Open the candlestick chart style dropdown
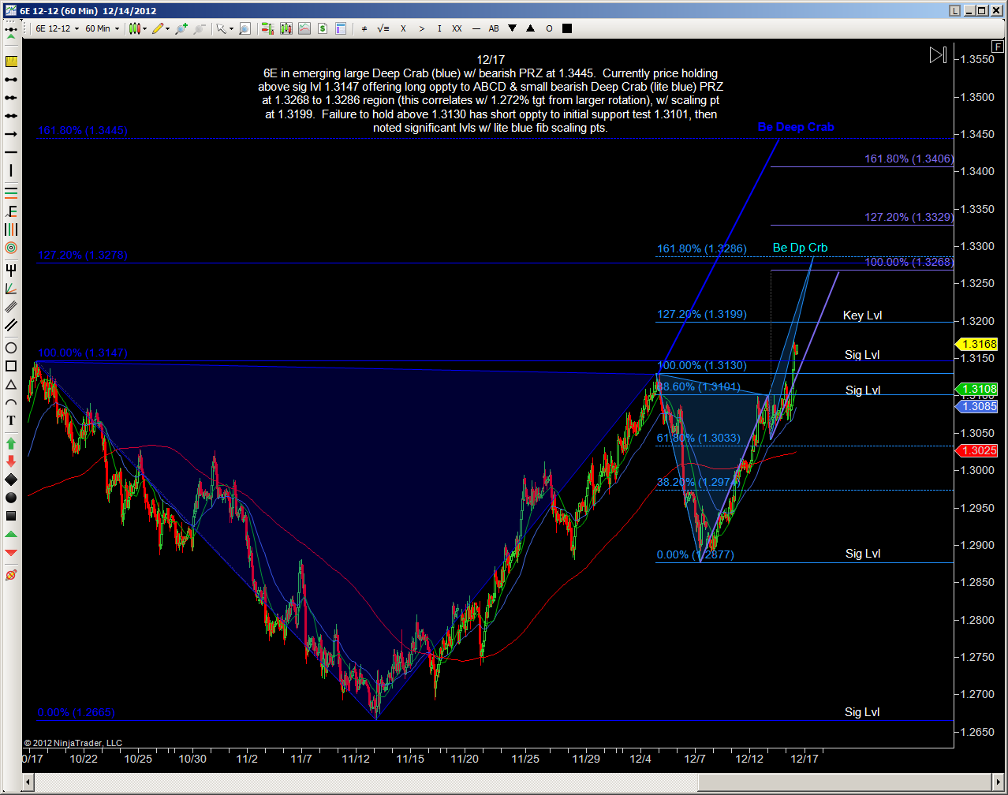The width and height of the screenshot is (1008, 795). [137, 28]
